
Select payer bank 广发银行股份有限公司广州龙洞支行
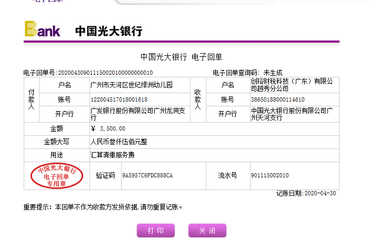(x=138, y=114)
